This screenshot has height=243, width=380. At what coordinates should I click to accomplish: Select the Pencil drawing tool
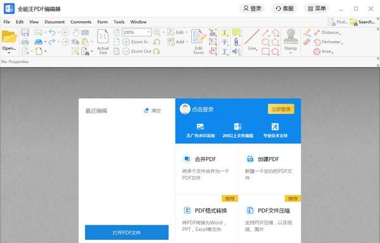307,32
